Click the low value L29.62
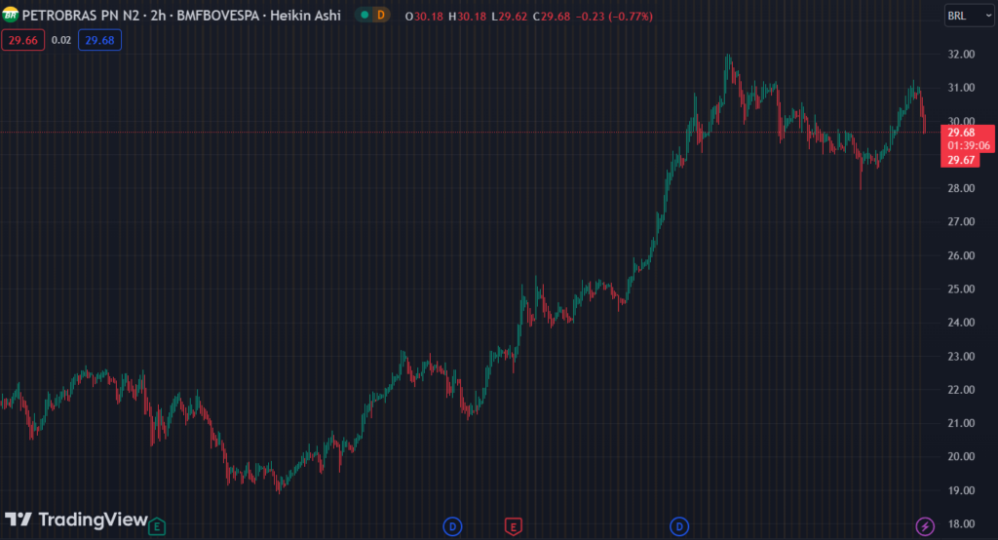Viewport: 998px width, 540px height. [x=509, y=16]
